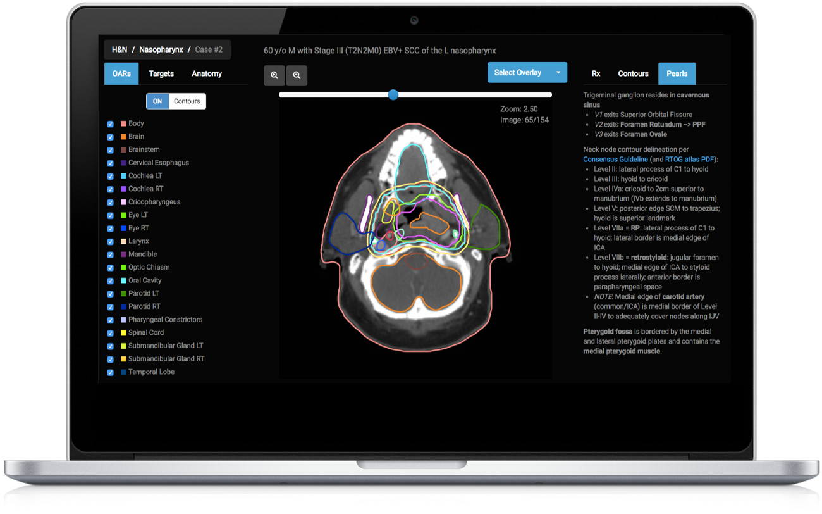
Task: Click the zoom in magnifier icon
Action: (x=274, y=75)
